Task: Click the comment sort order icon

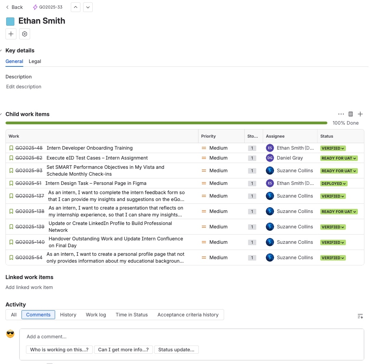Action: point(360,316)
